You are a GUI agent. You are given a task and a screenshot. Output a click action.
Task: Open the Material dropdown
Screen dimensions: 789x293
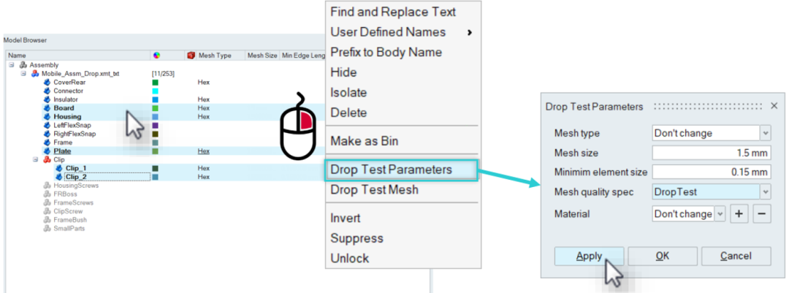point(720,214)
